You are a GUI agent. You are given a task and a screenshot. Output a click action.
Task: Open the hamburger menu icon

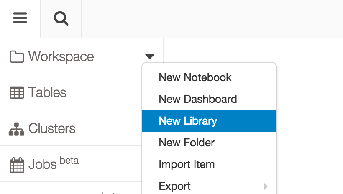pos(20,18)
